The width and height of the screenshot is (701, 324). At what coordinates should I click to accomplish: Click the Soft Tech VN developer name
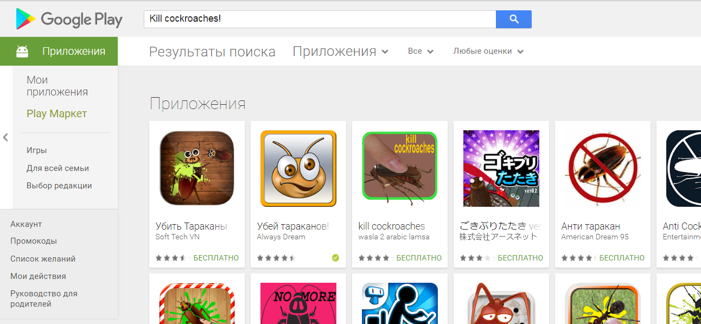click(177, 237)
